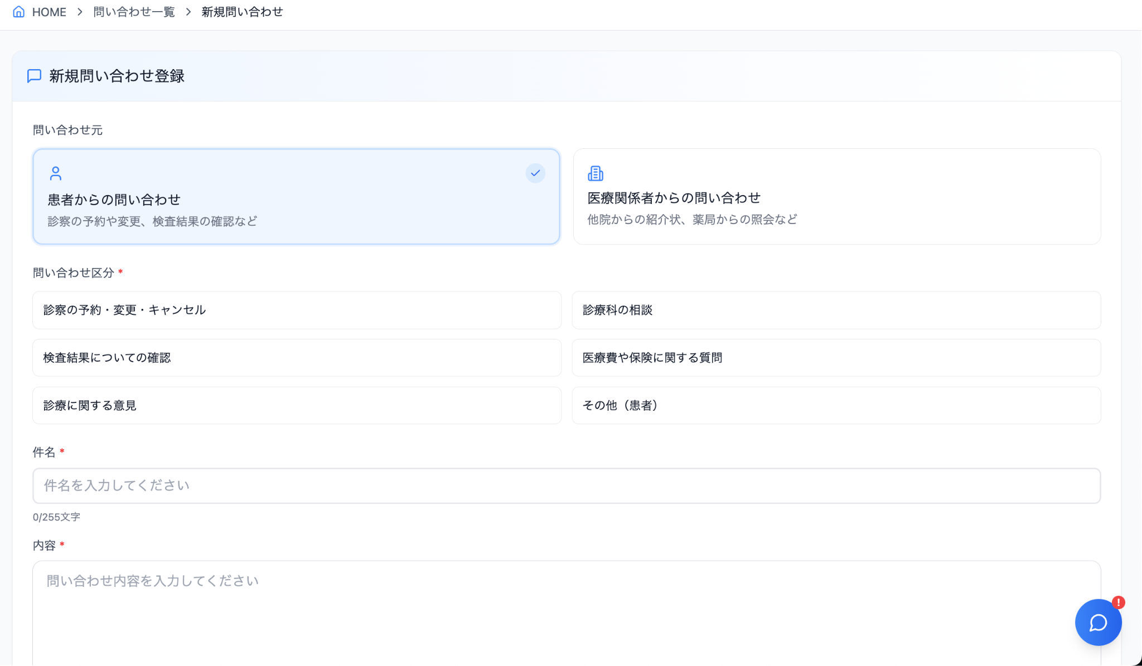1142x666 pixels.
Task: Click the building icon in medical staff card
Action: pyautogui.click(x=595, y=173)
